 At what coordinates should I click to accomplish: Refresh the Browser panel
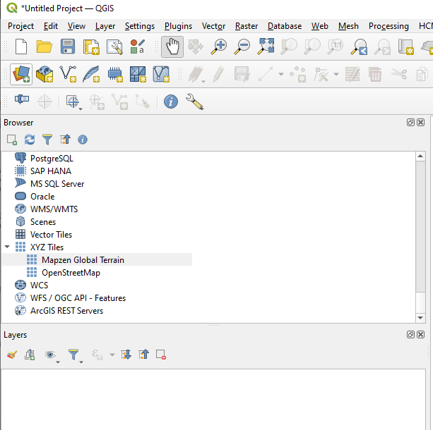tap(30, 140)
